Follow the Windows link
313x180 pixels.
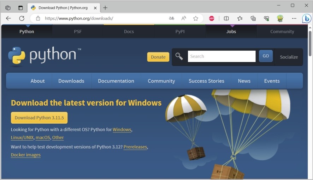pyautogui.click(x=122, y=129)
